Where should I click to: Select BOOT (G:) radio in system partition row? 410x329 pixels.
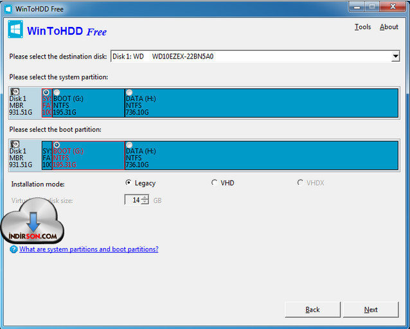(x=57, y=93)
